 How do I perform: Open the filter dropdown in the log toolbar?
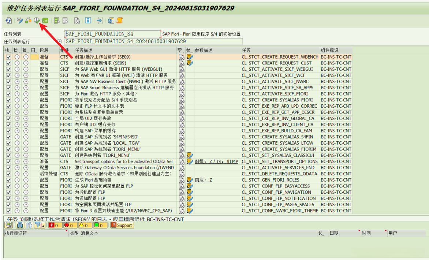43,226
